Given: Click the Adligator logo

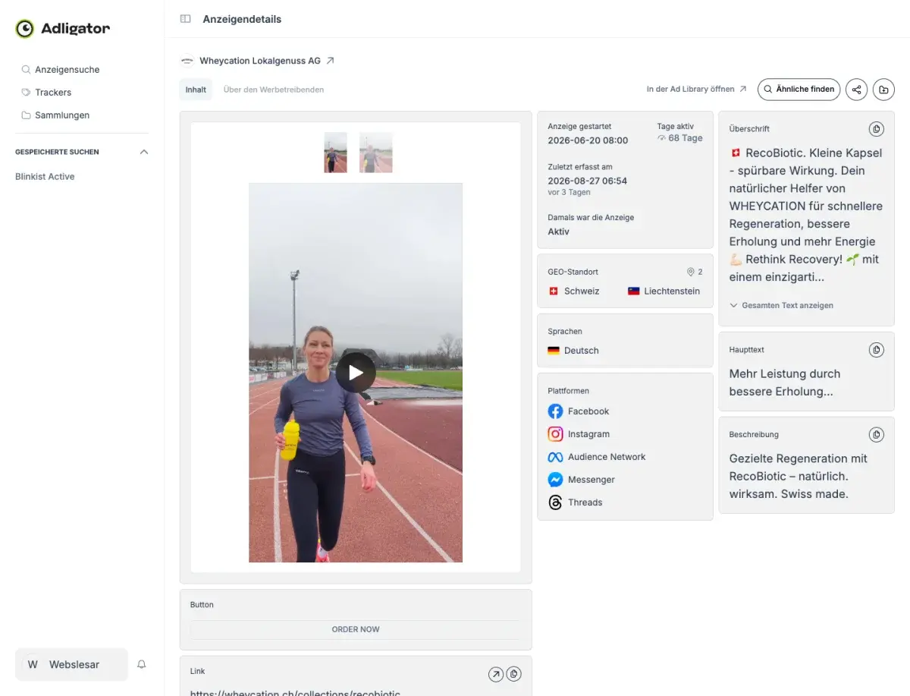Looking at the screenshot, I should coord(62,29).
